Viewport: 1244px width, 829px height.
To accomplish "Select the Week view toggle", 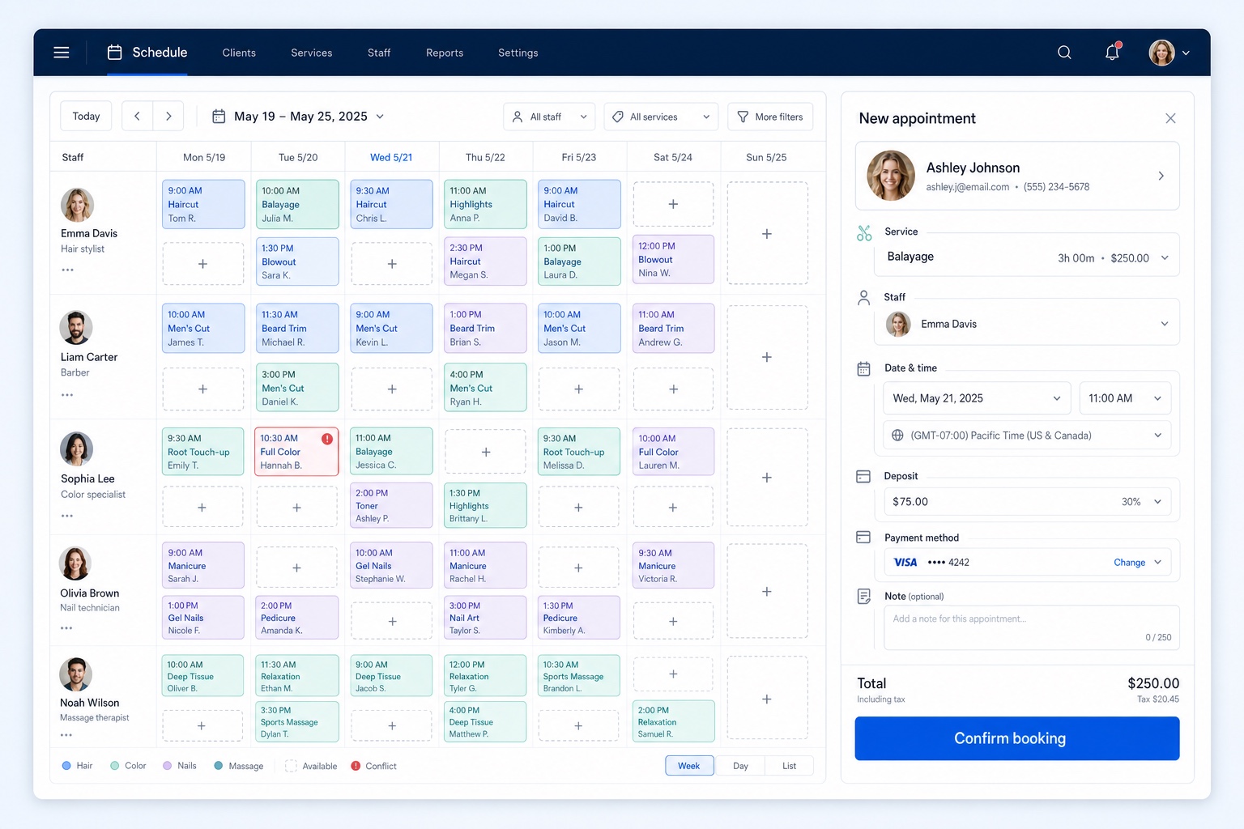I will 689,766.
